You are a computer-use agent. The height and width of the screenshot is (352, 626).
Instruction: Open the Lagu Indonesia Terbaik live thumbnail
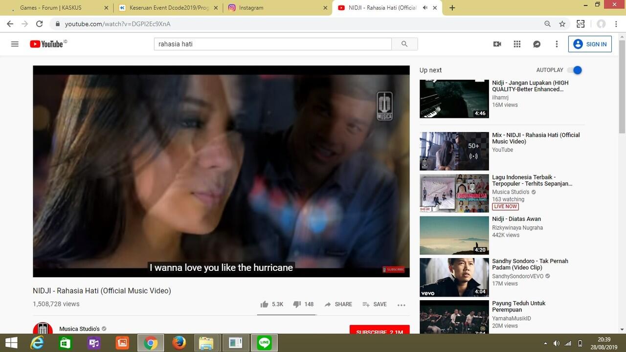454,193
